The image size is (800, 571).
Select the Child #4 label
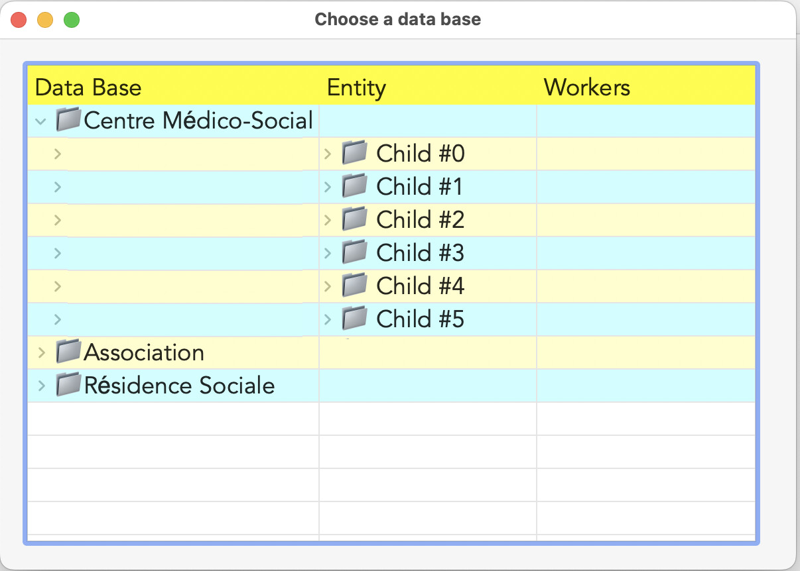coord(421,286)
